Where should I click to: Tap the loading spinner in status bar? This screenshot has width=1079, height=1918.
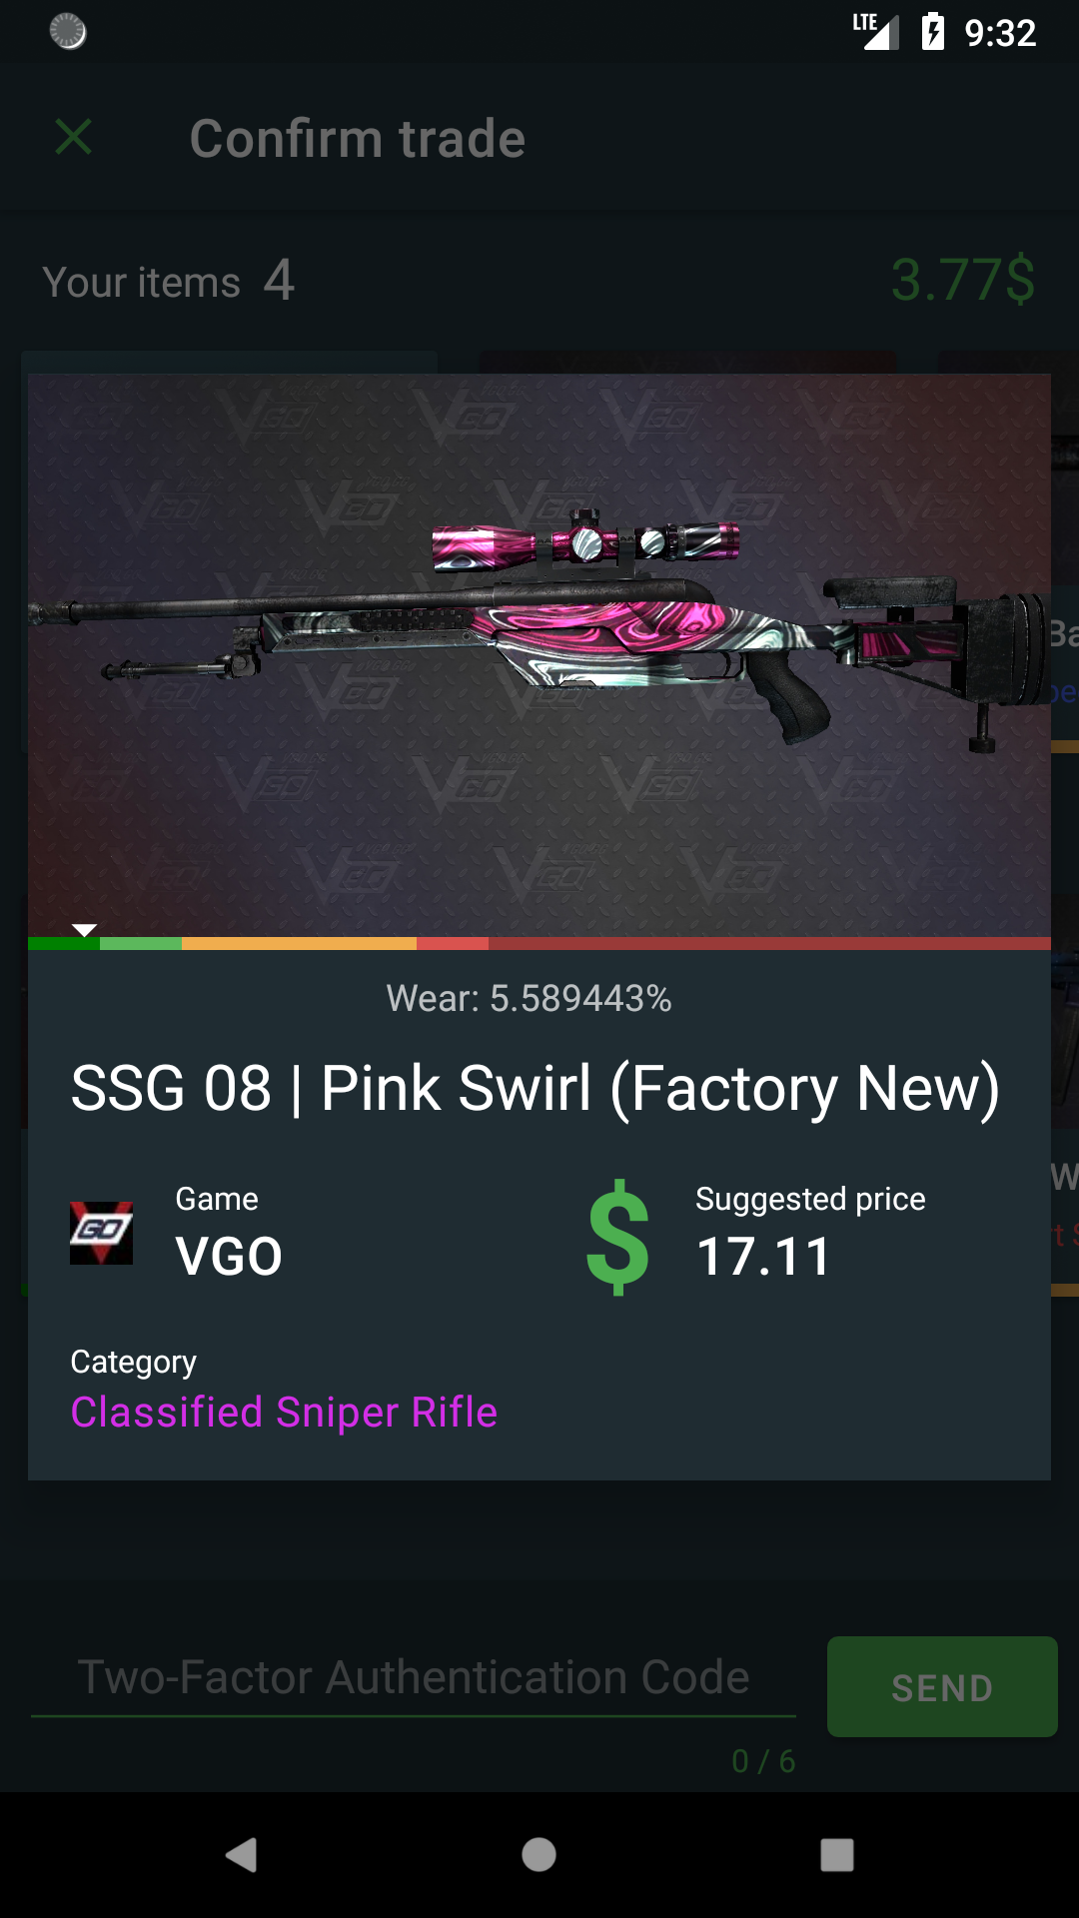(68, 32)
